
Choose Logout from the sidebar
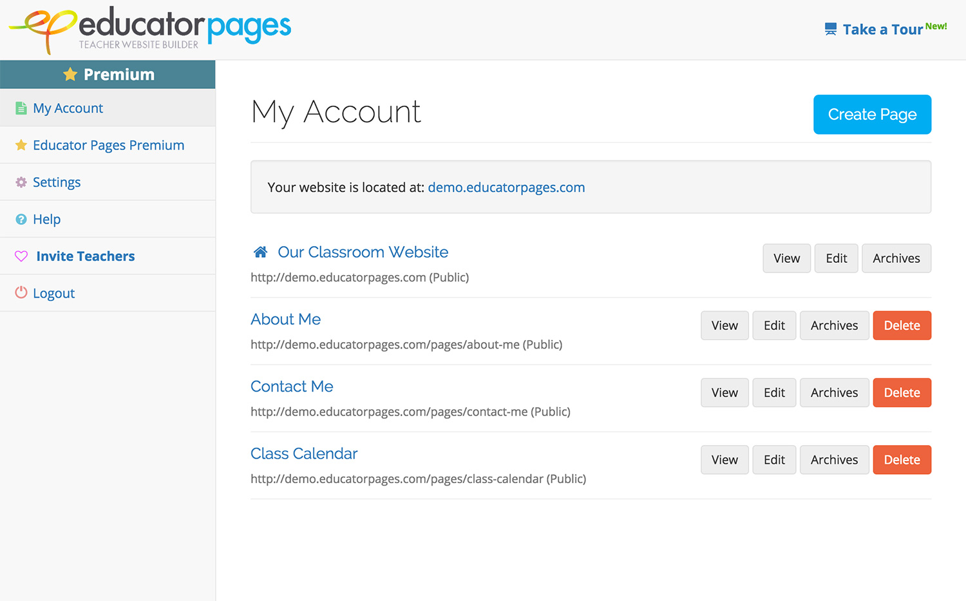108,293
